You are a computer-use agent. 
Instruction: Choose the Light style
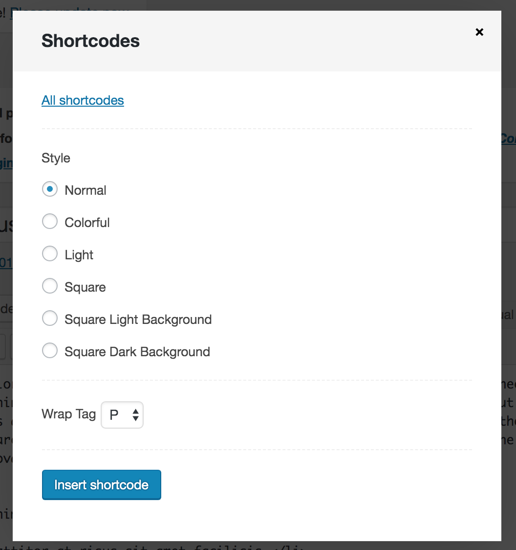[49, 253]
